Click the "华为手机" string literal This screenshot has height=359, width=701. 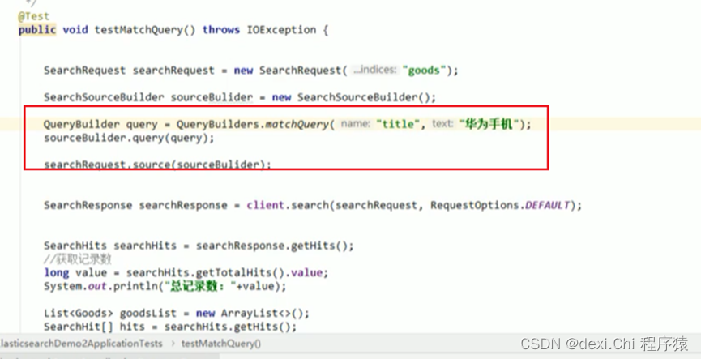click(x=491, y=124)
